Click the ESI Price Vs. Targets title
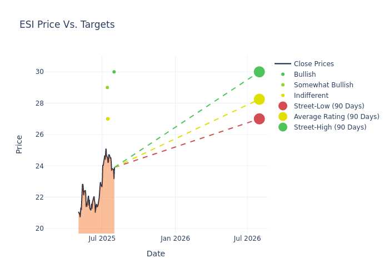The width and height of the screenshot is (389, 278). tap(67, 24)
